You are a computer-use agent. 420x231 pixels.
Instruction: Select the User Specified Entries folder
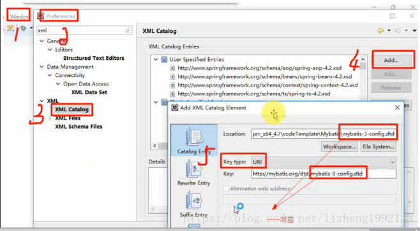click(197, 60)
